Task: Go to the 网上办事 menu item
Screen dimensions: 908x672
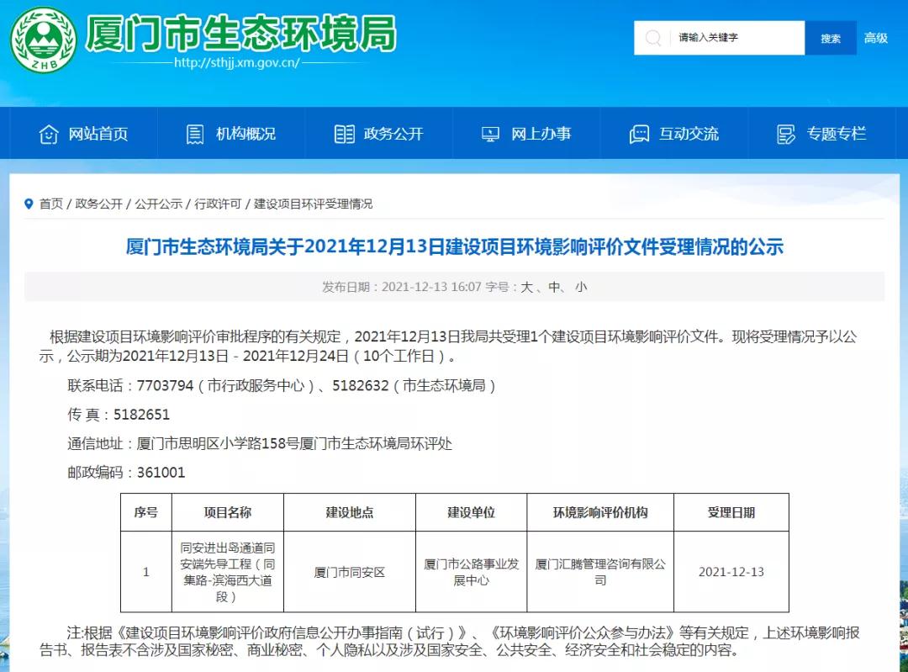Action: 541,134
